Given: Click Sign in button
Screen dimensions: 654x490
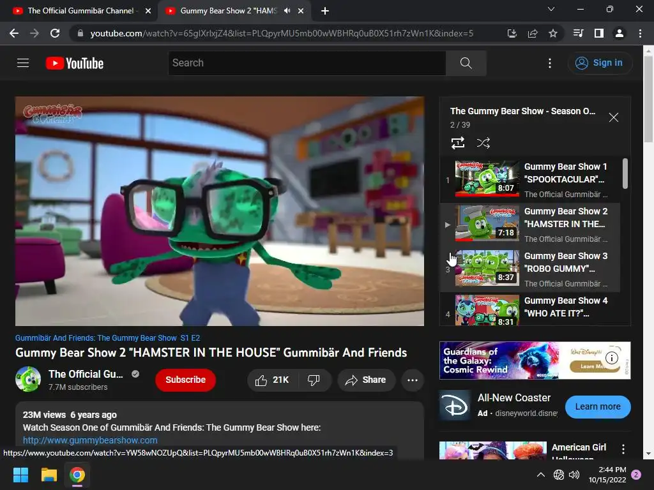Looking at the screenshot, I should click(599, 63).
